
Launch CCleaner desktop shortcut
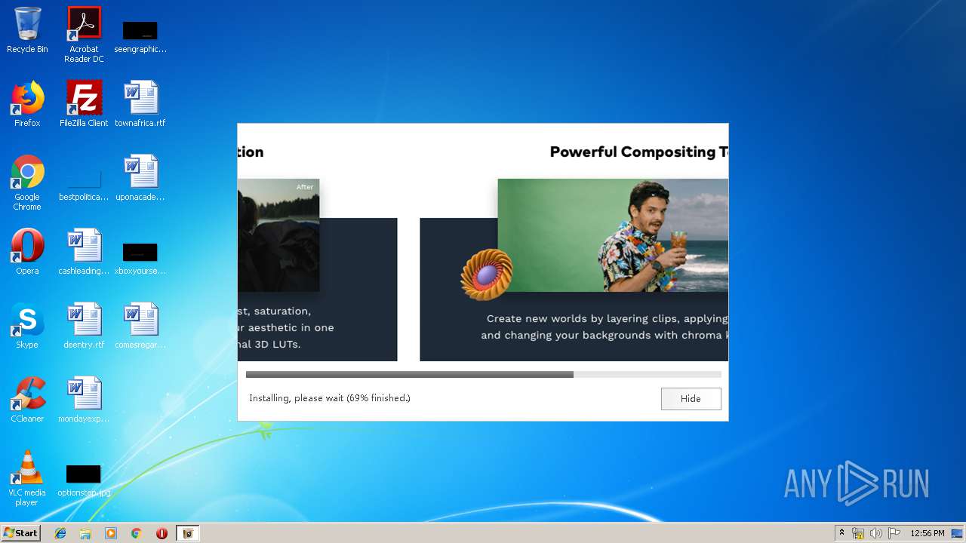pyautogui.click(x=27, y=400)
